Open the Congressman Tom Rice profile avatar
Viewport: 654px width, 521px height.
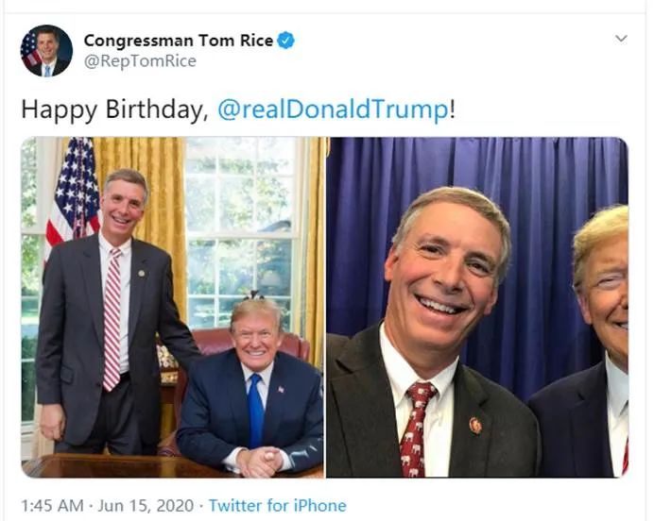(x=46, y=51)
